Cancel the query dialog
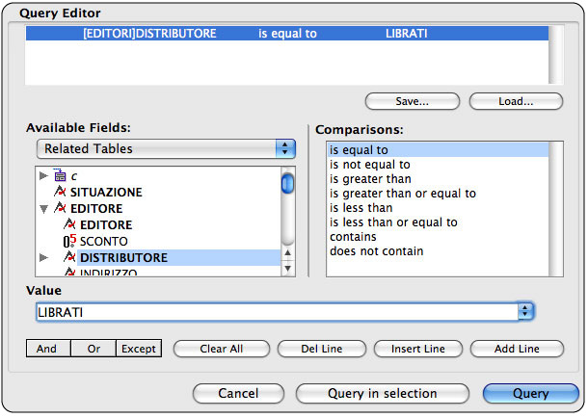Image resolution: width=588 pixels, height=418 pixels. [238, 393]
